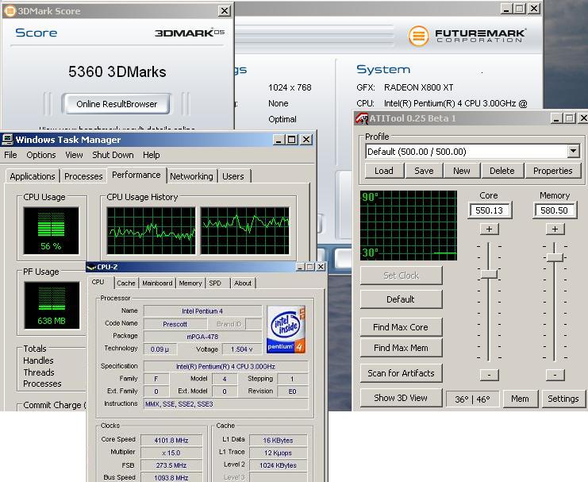The height and width of the screenshot is (482, 588).
Task: Click the Instructions value MMX, SSE, SSE2, SSE3
Action: (225, 404)
